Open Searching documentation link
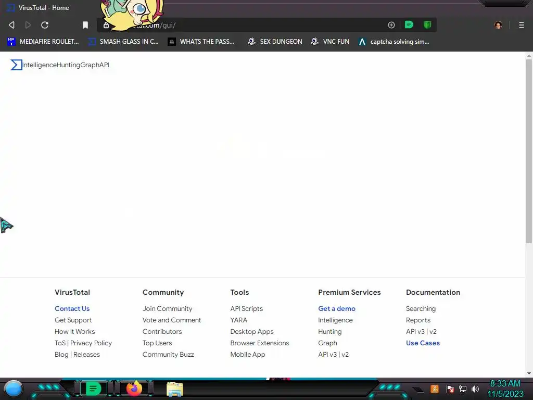 pos(421,308)
